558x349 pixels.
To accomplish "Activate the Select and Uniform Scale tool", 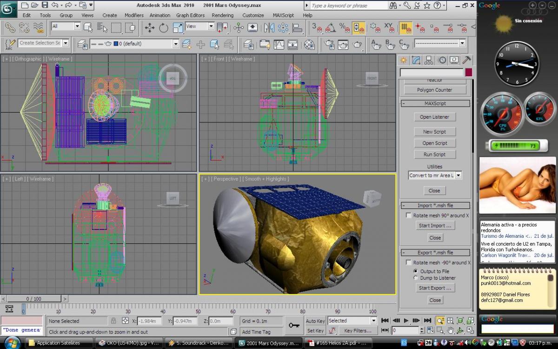I will point(178,27).
